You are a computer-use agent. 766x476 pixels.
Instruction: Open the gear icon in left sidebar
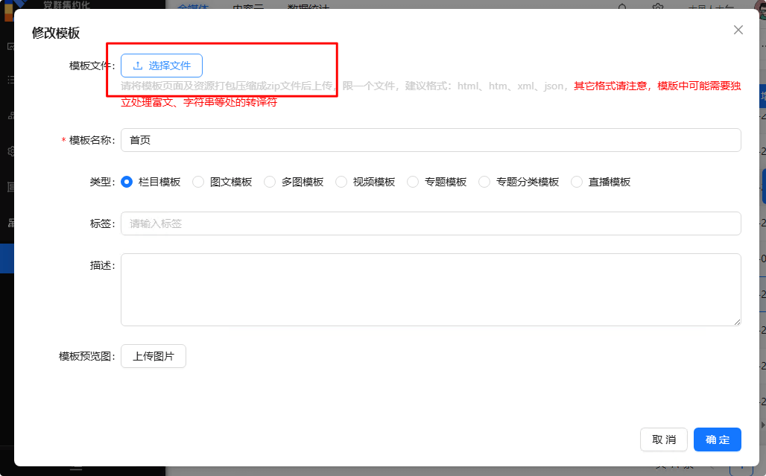(10, 150)
